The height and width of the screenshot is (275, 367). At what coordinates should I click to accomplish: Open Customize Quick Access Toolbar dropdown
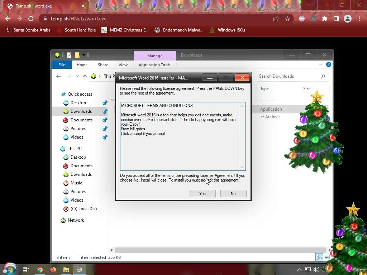(84, 56)
